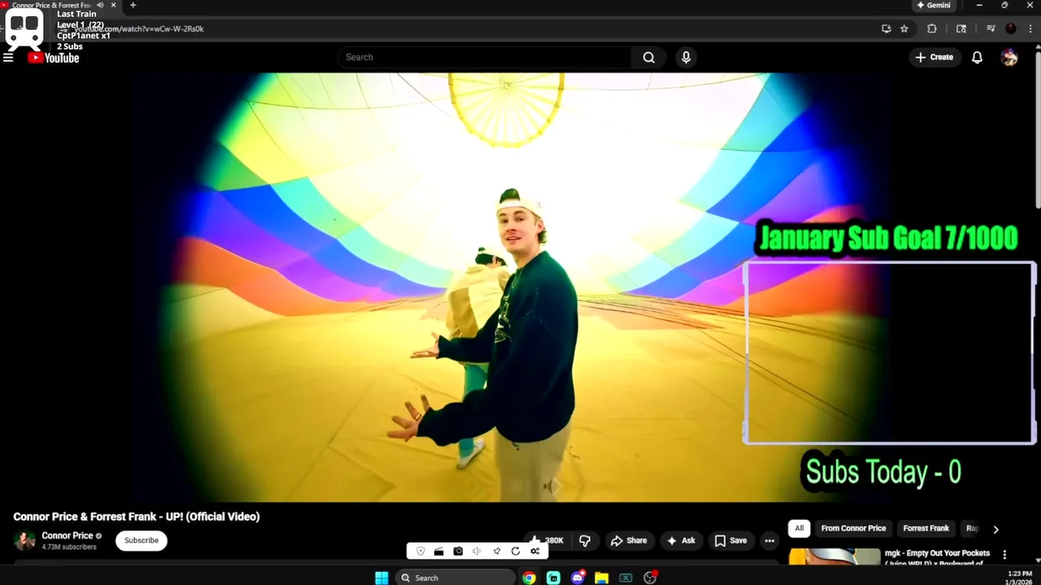Close the Connor Price browser tab
Image resolution: width=1041 pixels, height=585 pixels.
coord(113,5)
